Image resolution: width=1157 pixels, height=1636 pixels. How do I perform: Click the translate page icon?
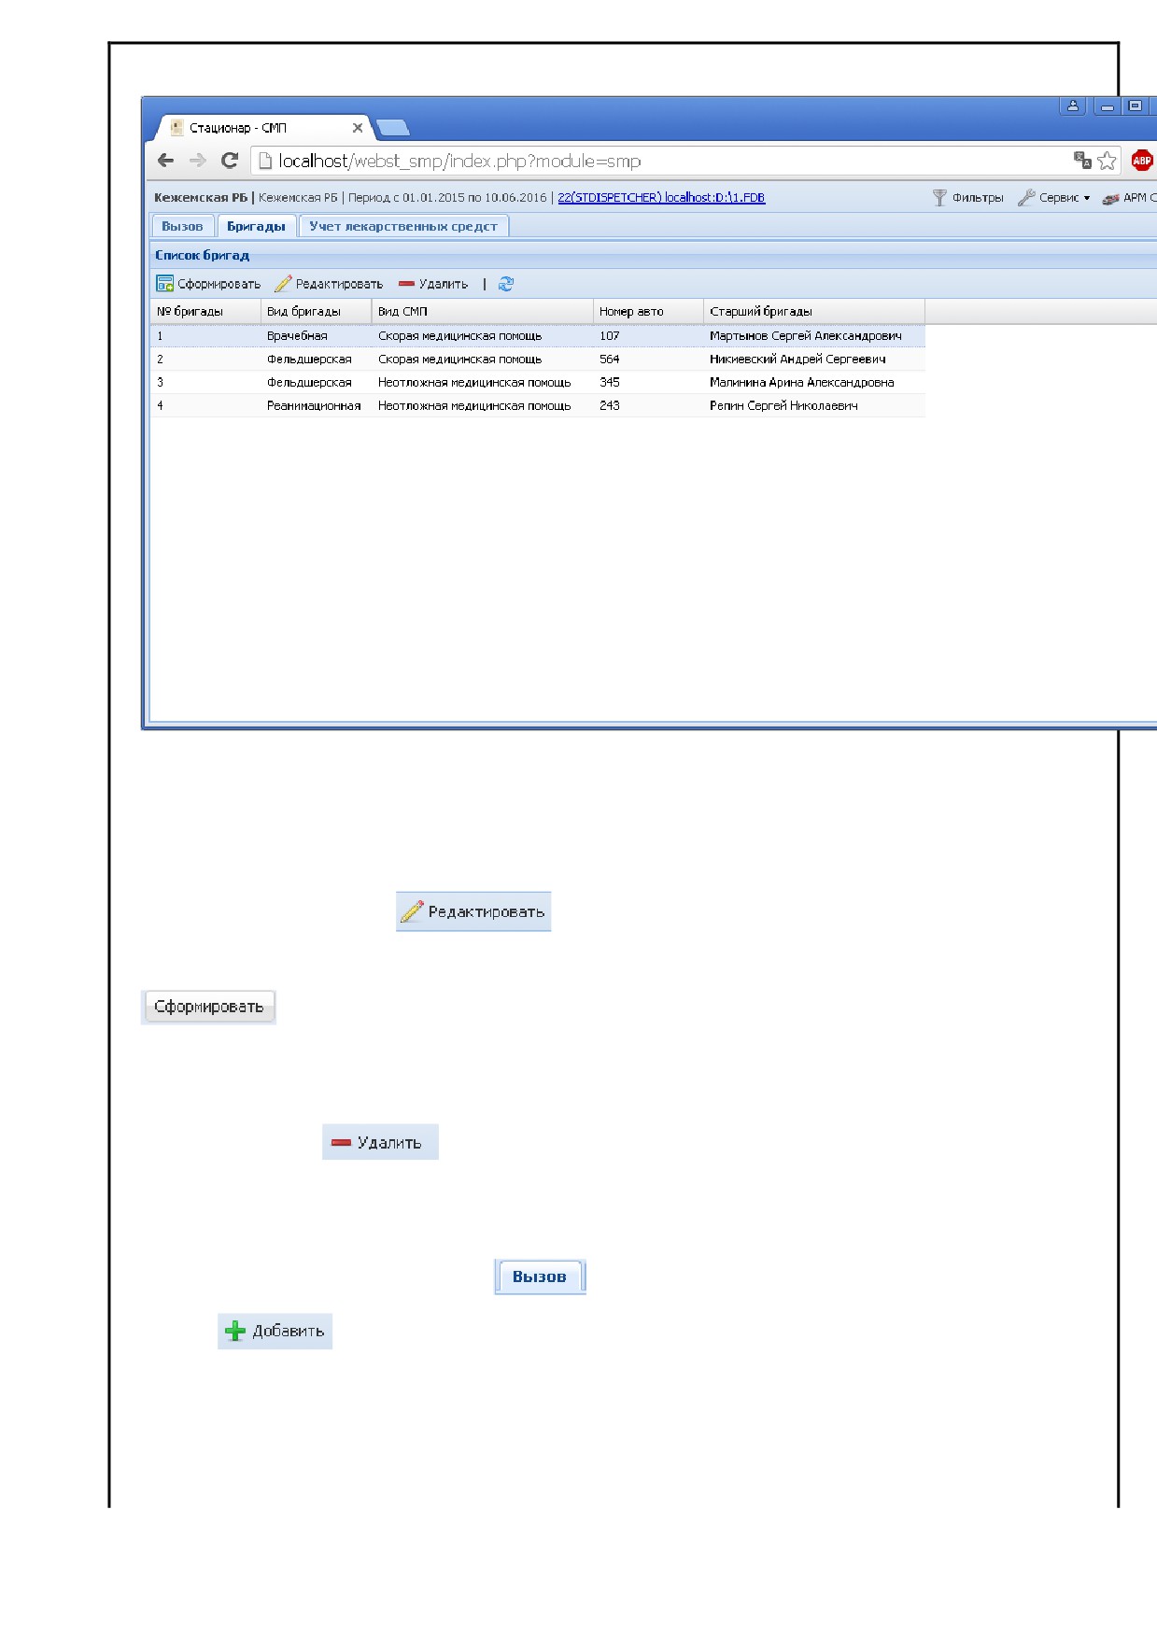(1082, 161)
